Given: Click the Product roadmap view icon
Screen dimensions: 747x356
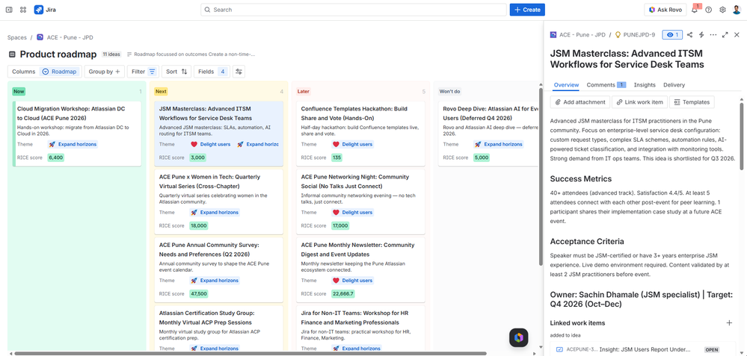Looking at the screenshot, I should [x=13, y=54].
